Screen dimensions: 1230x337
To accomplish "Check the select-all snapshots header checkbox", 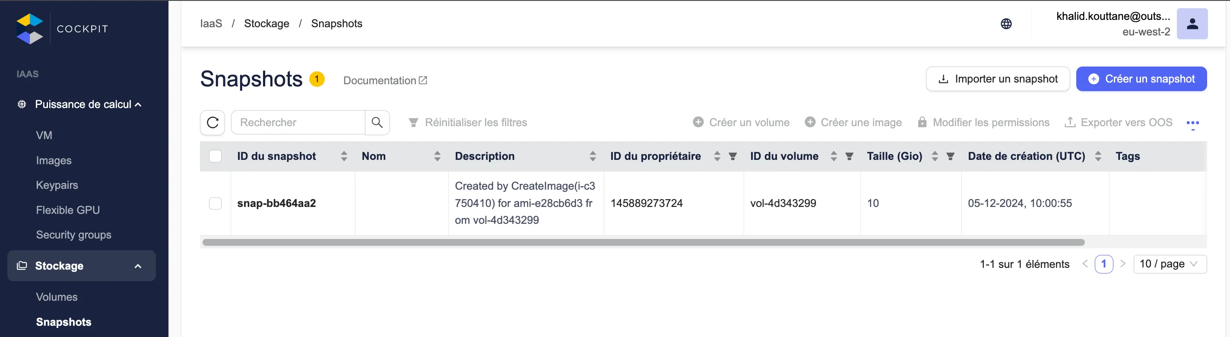I will 216,156.
